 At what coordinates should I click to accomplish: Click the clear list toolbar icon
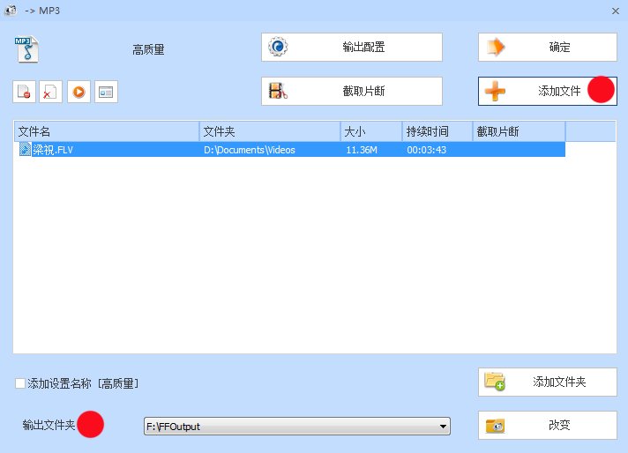pyautogui.click(x=50, y=92)
